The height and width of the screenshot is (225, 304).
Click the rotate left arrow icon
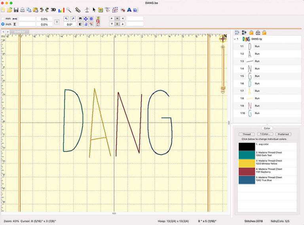point(66,19)
